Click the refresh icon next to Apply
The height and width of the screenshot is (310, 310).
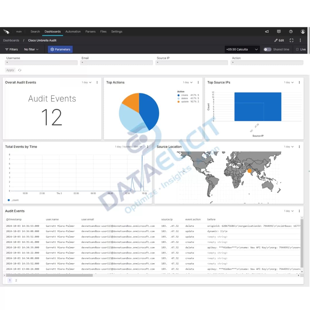[20, 70]
